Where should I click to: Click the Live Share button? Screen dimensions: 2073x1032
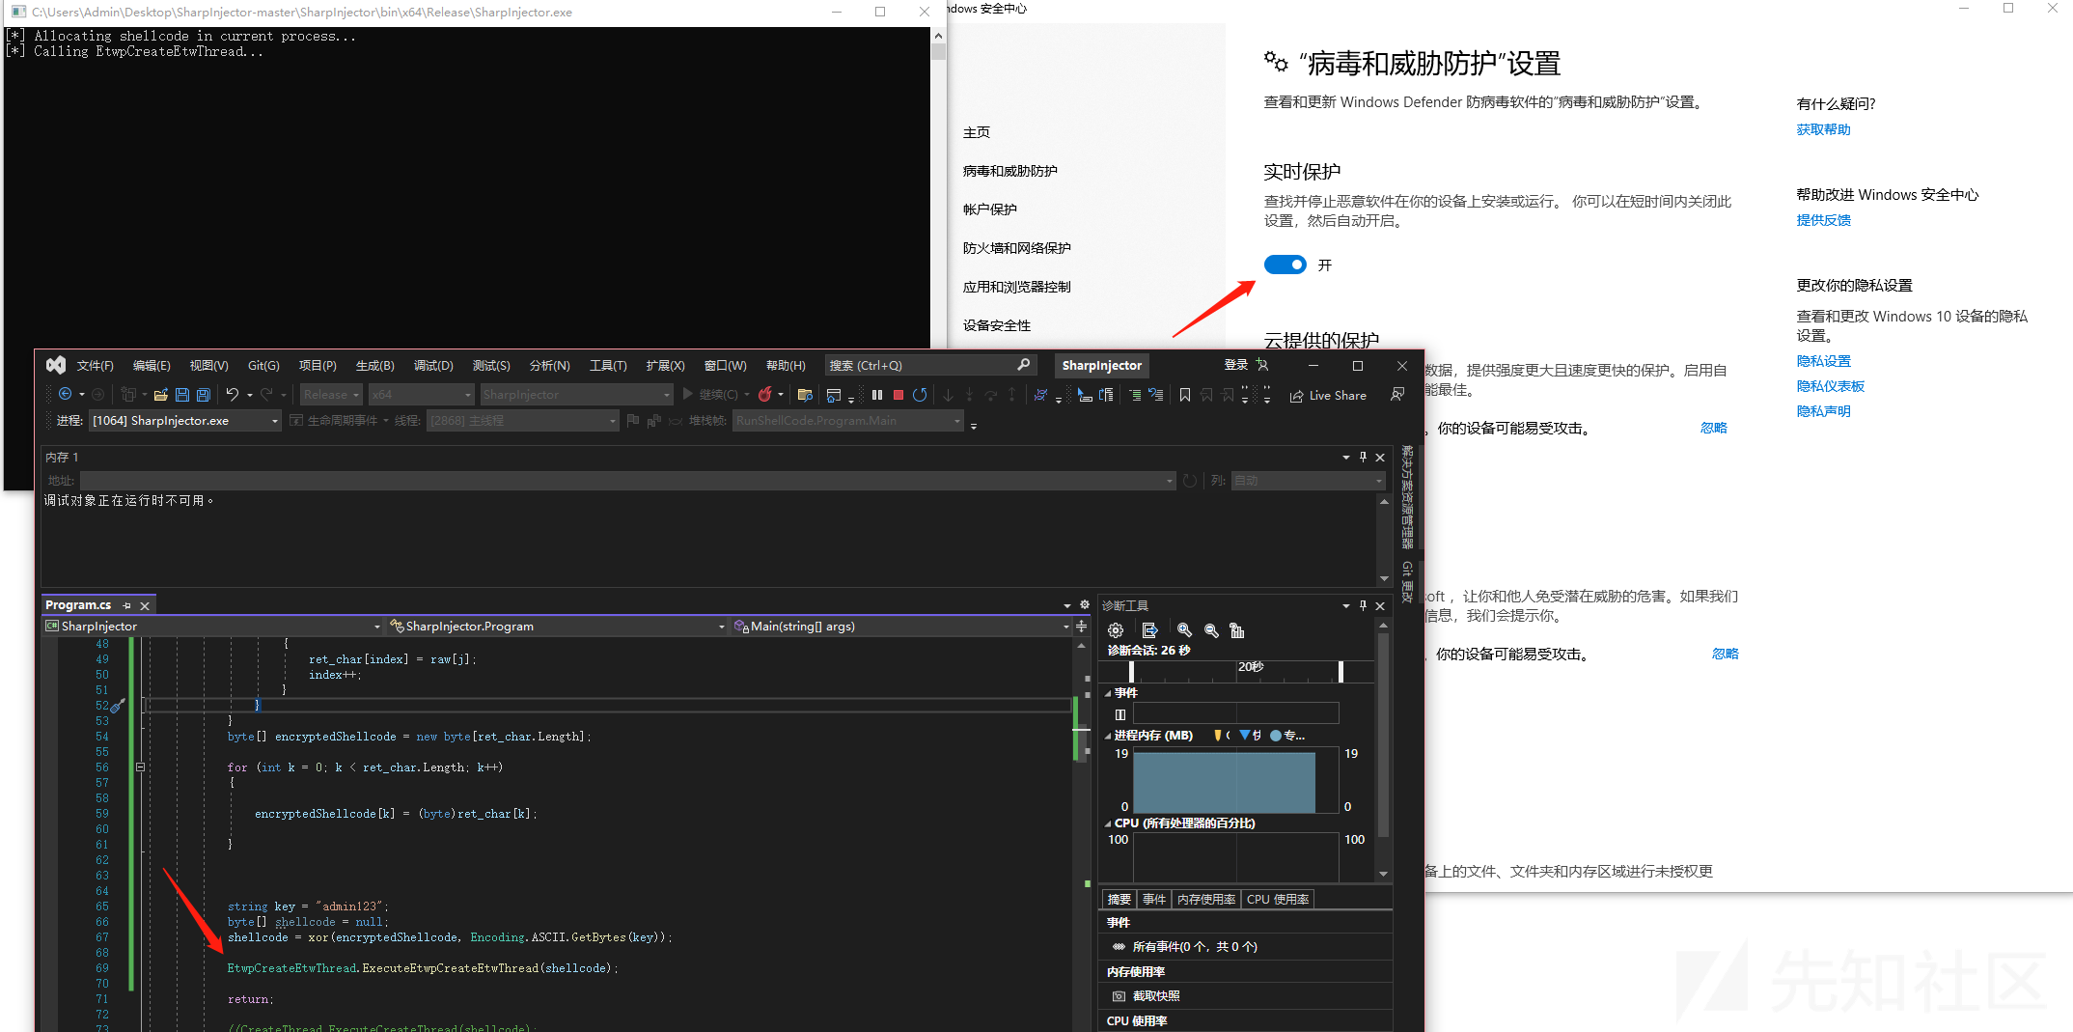(1328, 396)
